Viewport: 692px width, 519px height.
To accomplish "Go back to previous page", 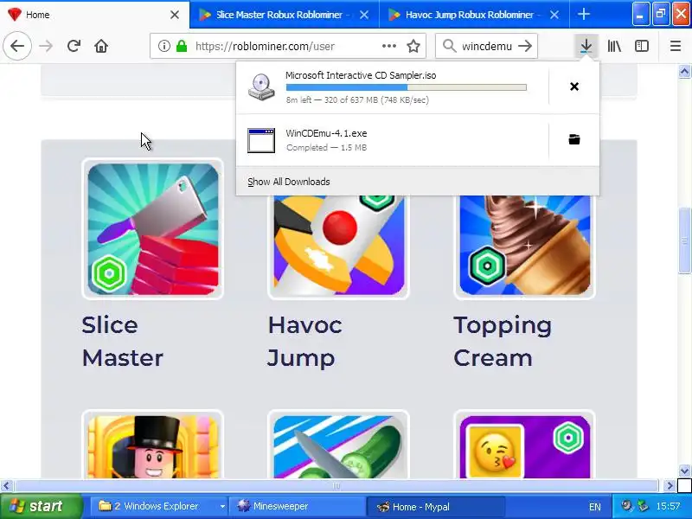I will pos(17,46).
